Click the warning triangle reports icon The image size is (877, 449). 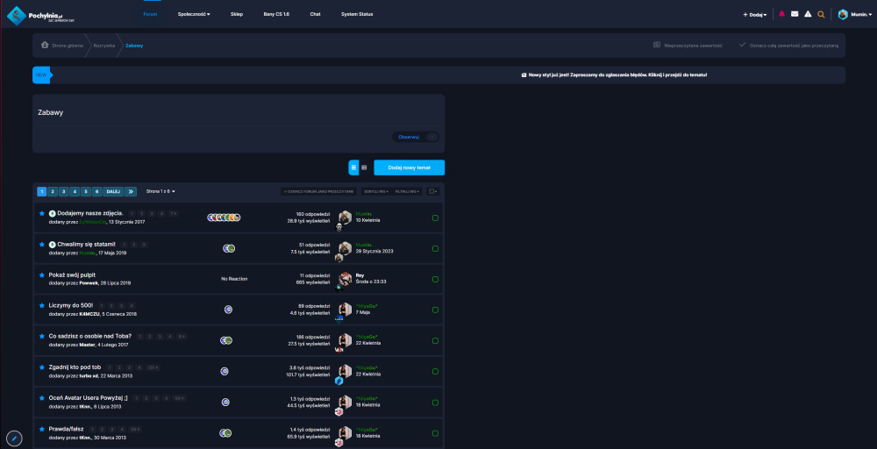point(808,14)
